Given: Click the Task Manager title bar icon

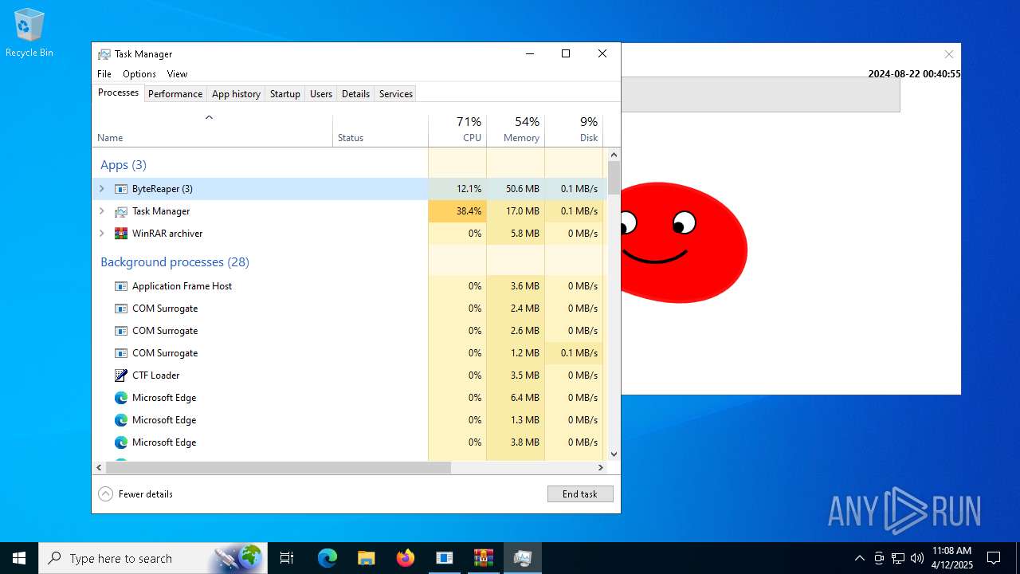Looking at the screenshot, I should click(x=104, y=54).
